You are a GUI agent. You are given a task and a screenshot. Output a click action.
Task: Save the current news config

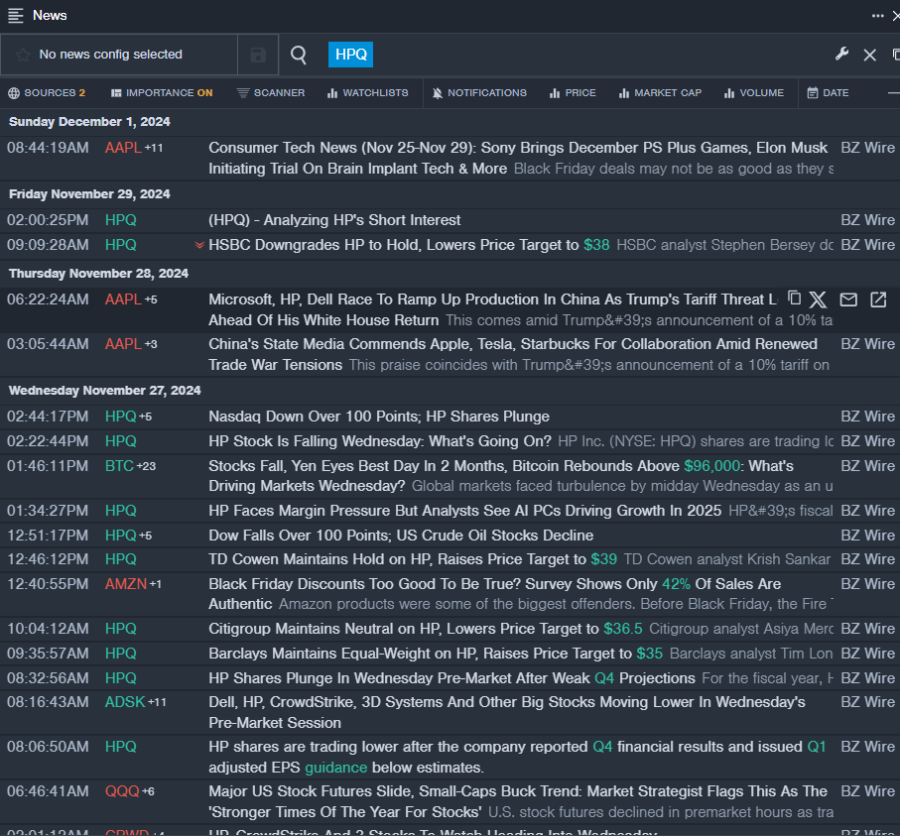[258, 55]
